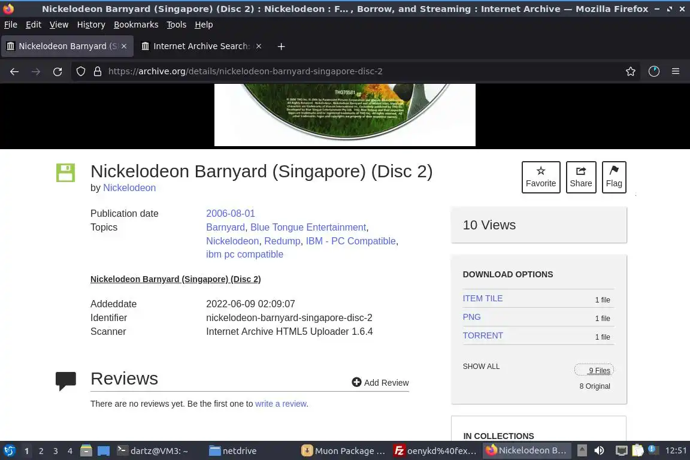The width and height of the screenshot is (690, 460).
Task: Open the file manager taskbar icon
Action: tap(86, 451)
